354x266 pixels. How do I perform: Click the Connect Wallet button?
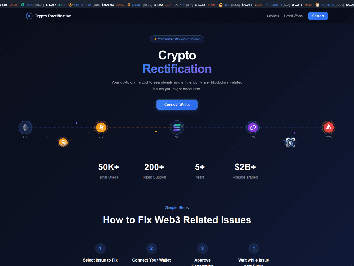(x=177, y=105)
